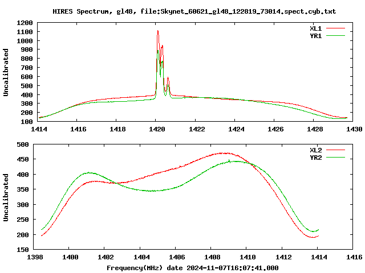Click the 800 y-axis label on top plot
Viewport: 365px width, 273px height.
(27, 59)
